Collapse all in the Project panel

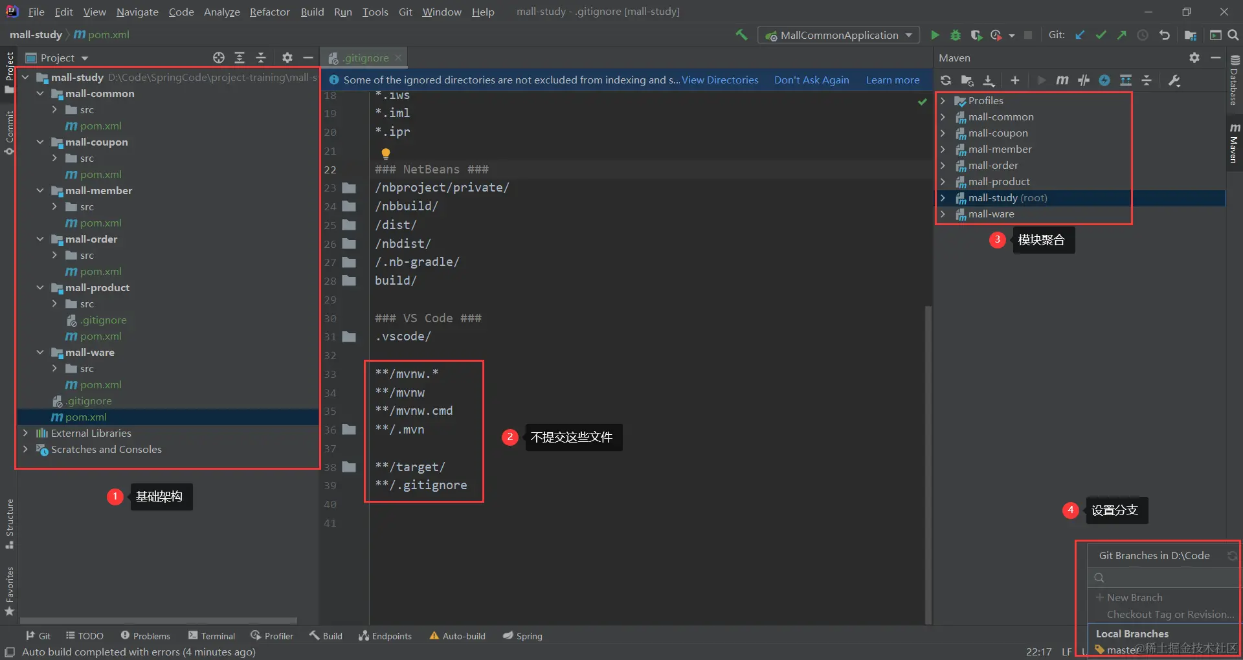click(261, 58)
